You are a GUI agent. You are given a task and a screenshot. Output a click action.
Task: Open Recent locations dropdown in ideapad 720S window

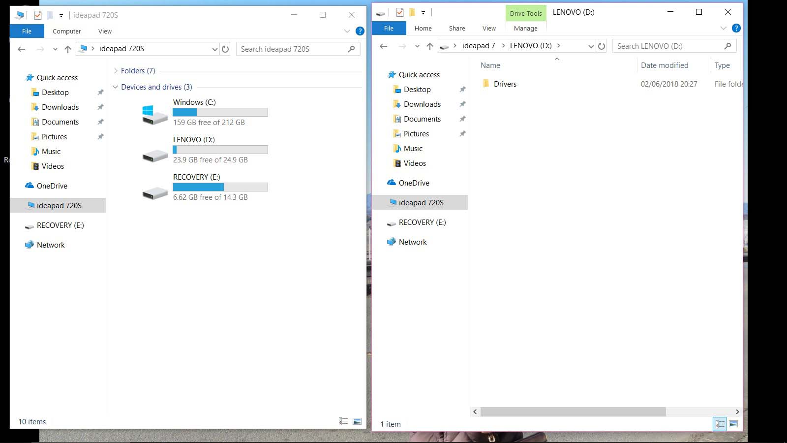(x=55, y=49)
